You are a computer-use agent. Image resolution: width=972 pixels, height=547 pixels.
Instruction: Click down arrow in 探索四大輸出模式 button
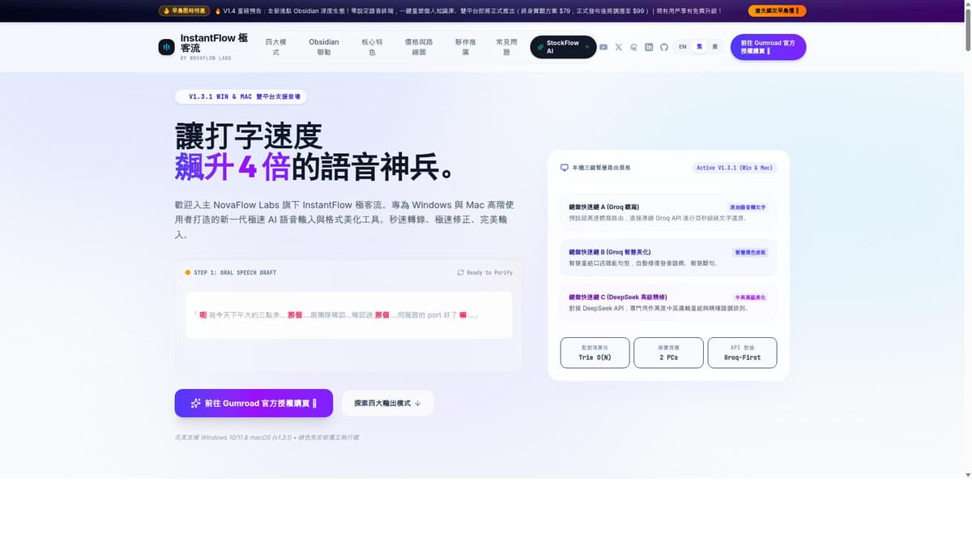417,403
